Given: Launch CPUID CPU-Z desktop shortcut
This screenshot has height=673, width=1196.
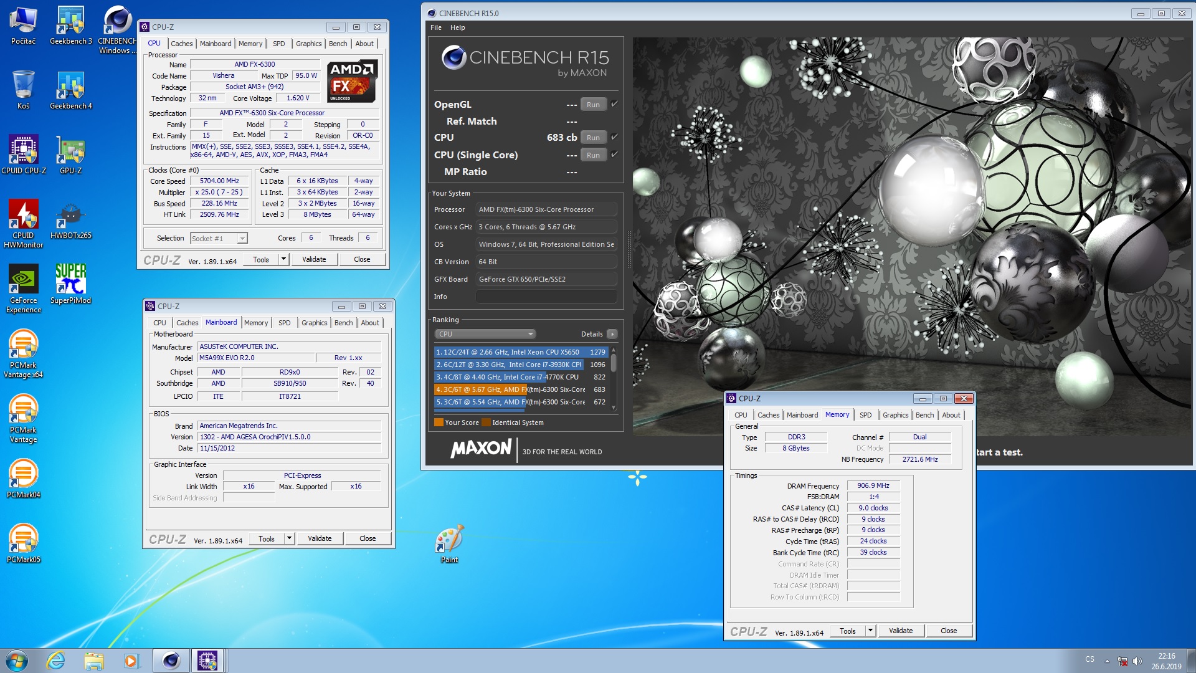Looking at the screenshot, I should (23, 155).
